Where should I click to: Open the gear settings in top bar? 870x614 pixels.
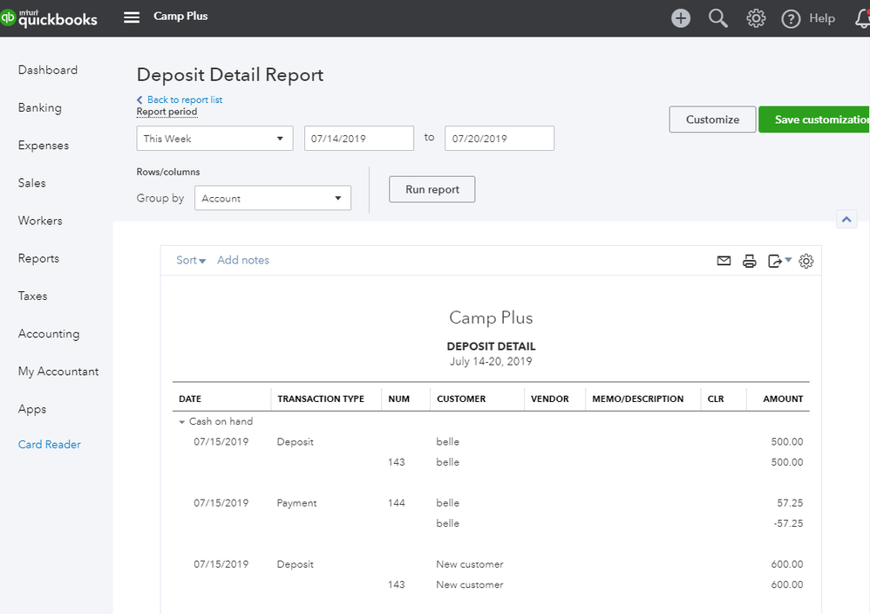tap(756, 18)
